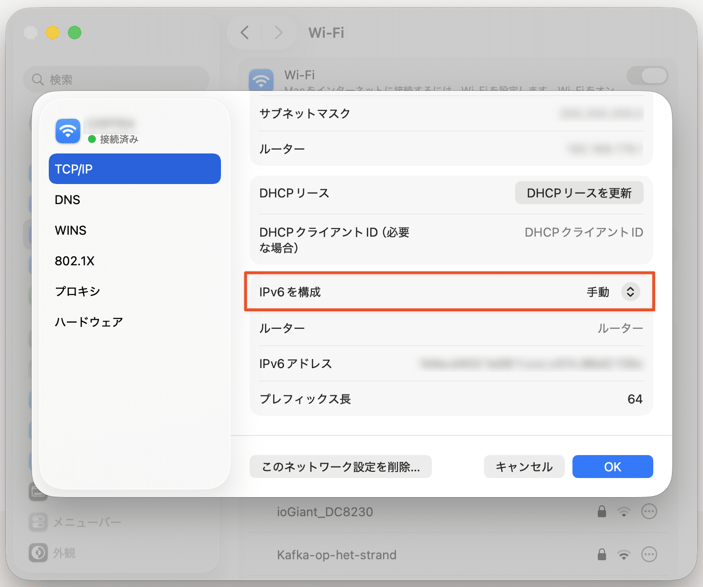Select the プロキシ tab

(x=134, y=291)
